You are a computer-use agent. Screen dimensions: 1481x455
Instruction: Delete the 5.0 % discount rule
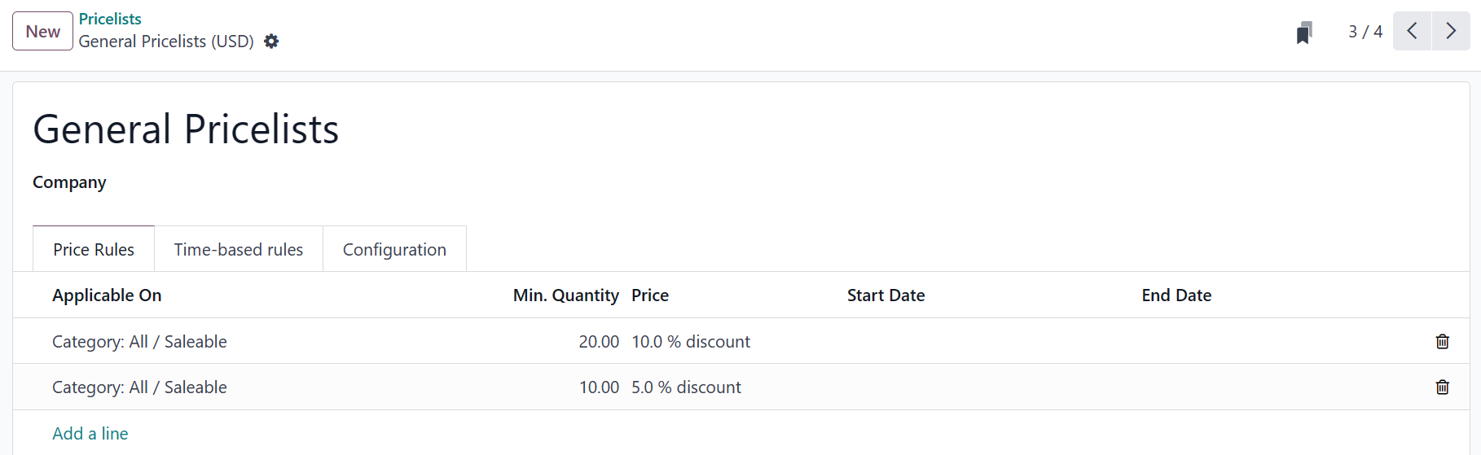[x=1442, y=387]
